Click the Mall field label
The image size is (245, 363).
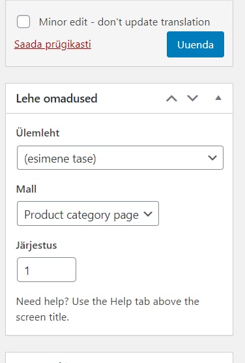point(26,189)
